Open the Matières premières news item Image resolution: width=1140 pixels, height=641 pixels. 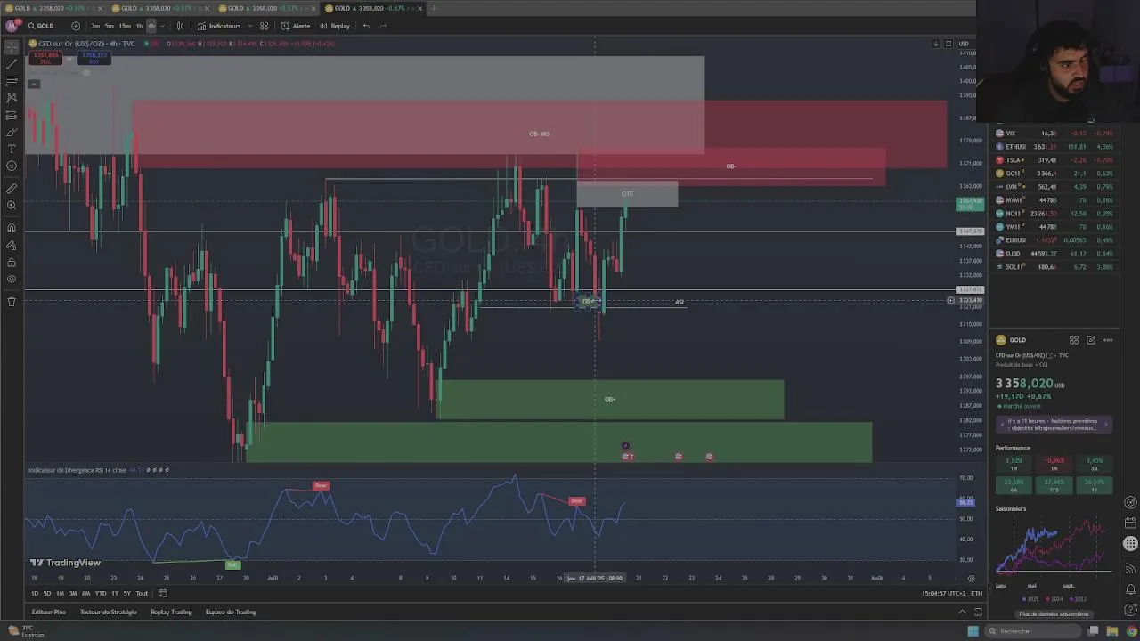[x=1054, y=425]
